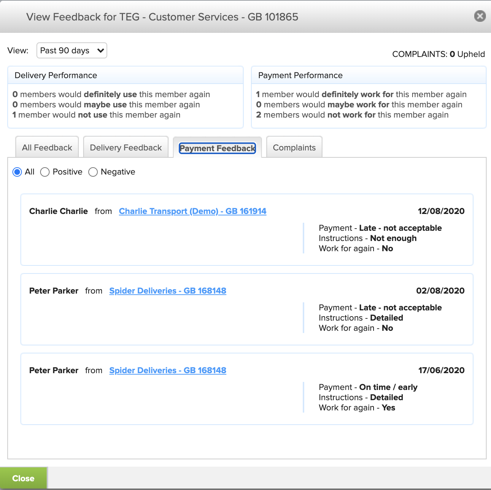The height and width of the screenshot is (490, 491).
Task: Go to the Complaints tab
Action: tap(294, 148)
